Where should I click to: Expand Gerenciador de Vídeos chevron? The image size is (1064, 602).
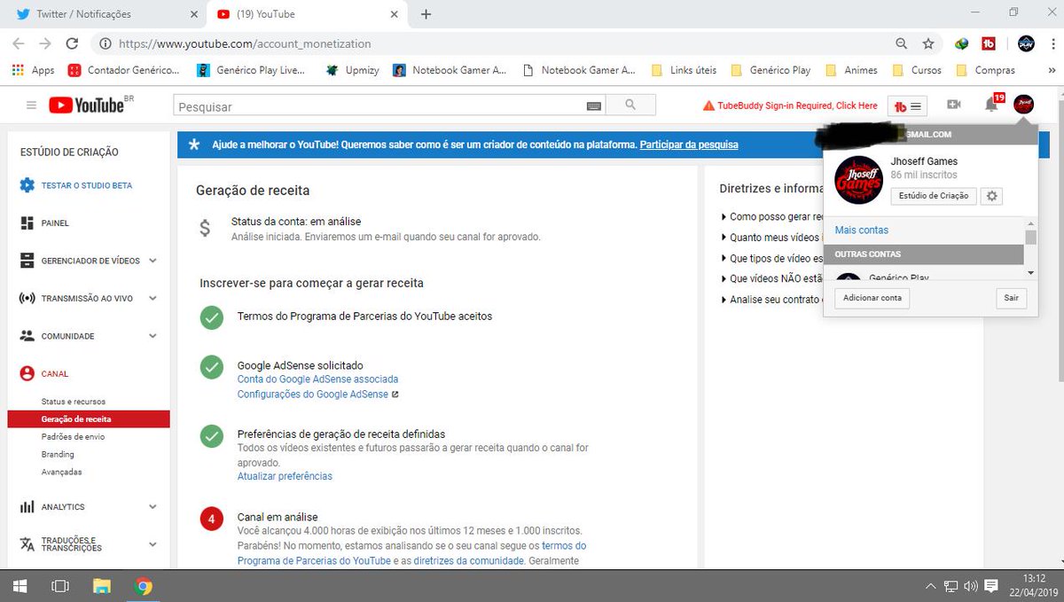coord(153,261)
